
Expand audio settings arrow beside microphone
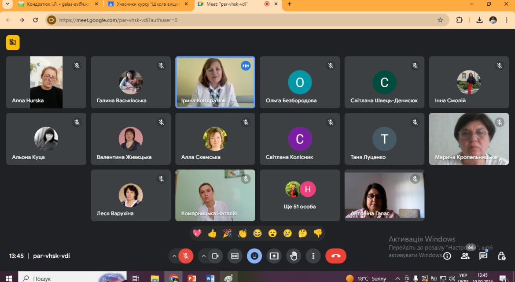pos(174,256)
